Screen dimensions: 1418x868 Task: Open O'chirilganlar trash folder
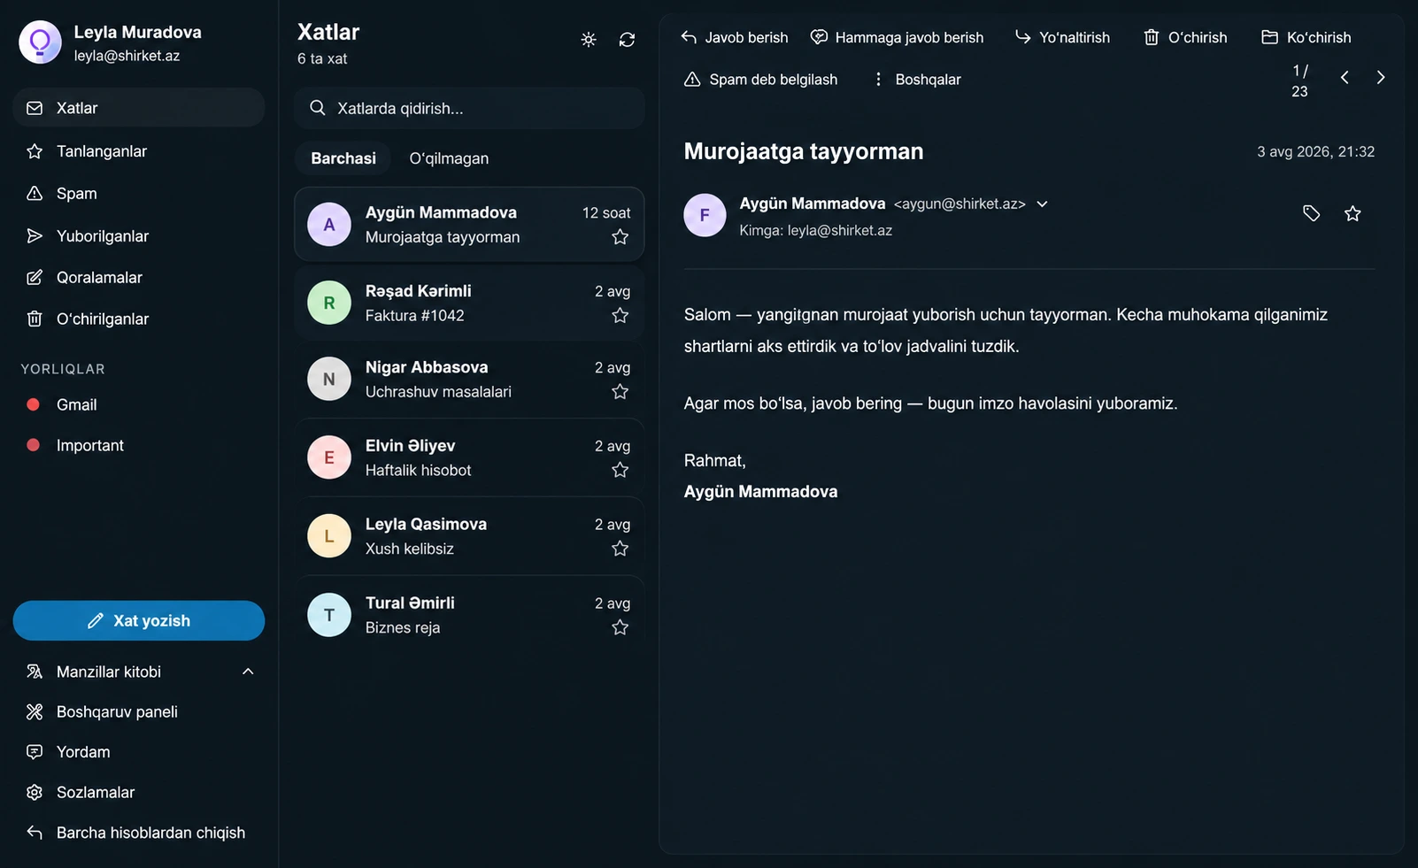[x=139, y=319]
